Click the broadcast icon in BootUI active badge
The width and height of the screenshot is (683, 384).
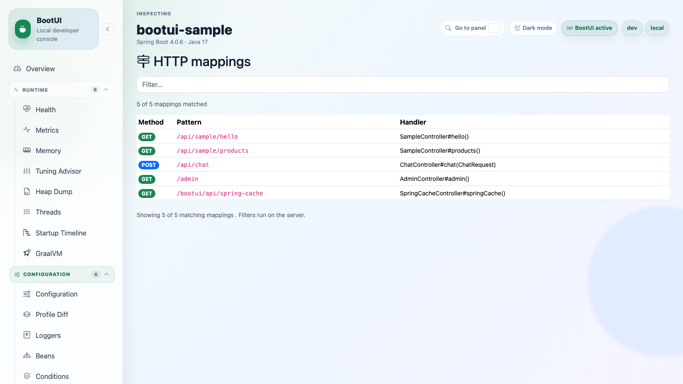569,28
